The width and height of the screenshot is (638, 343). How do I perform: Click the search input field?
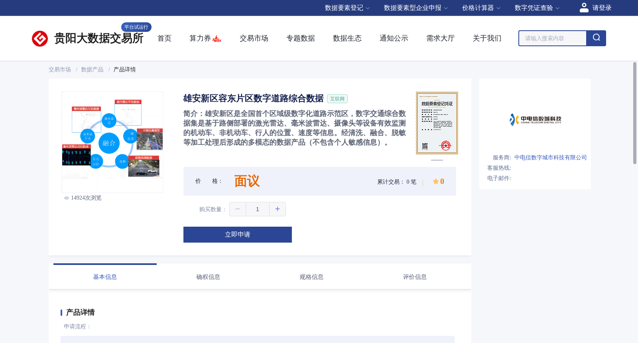(553, 38)
